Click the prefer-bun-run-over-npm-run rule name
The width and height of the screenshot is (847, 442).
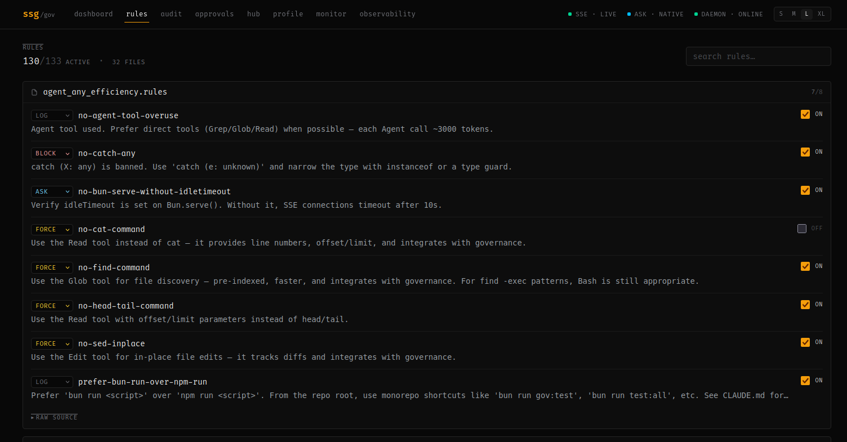click(142, 382)
